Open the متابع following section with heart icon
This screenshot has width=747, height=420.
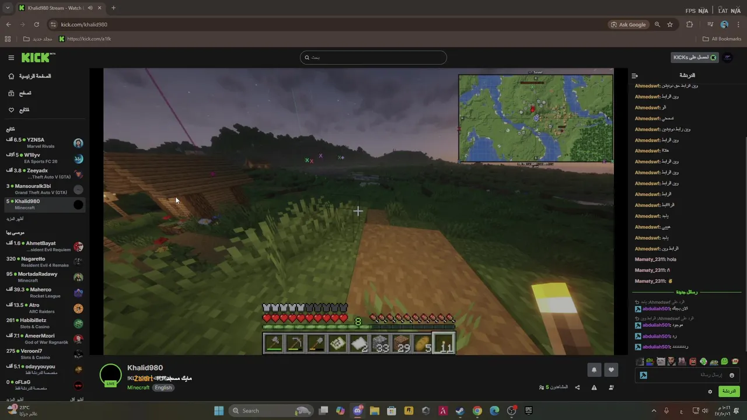click(19, 110)
